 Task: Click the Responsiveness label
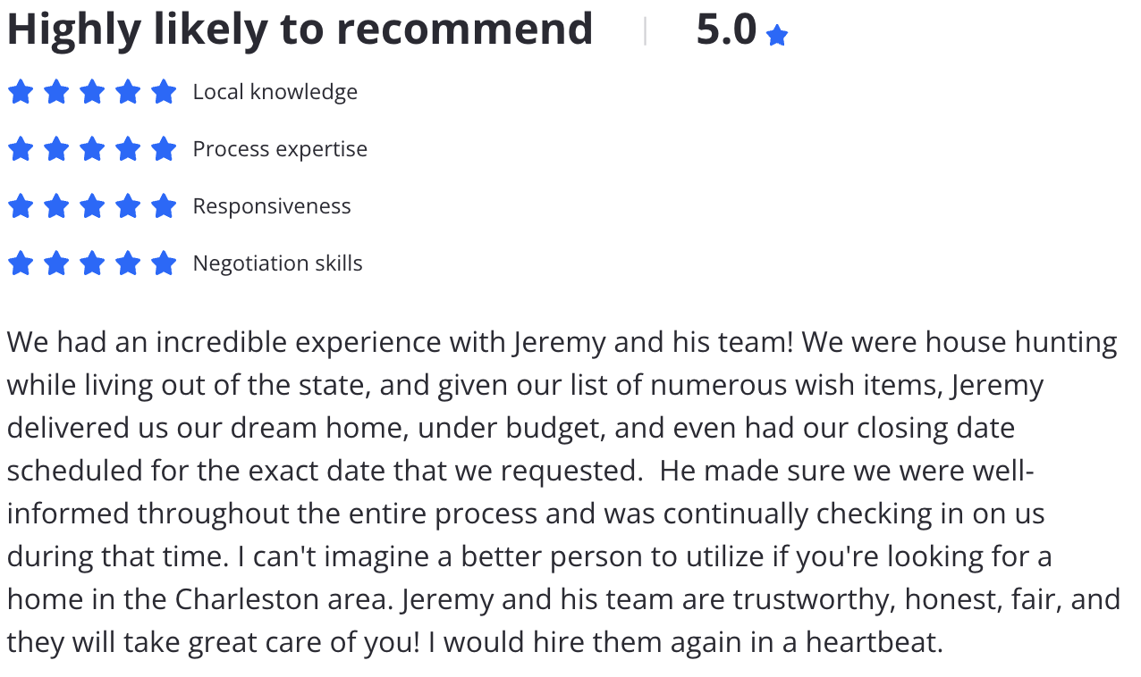tap(272, 206)
